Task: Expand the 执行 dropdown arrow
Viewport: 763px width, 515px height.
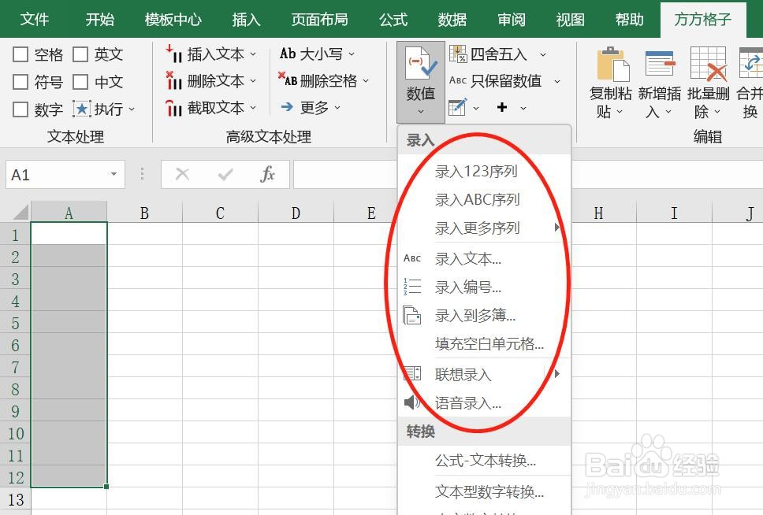Action: coord(132,109)
